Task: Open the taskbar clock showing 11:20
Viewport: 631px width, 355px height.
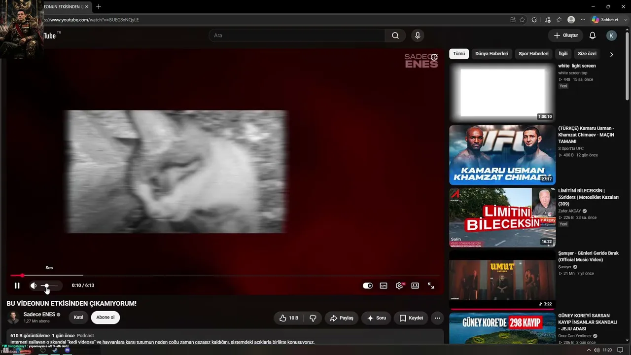Action: (x=607, y=350)
